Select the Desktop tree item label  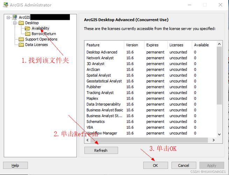32,23
